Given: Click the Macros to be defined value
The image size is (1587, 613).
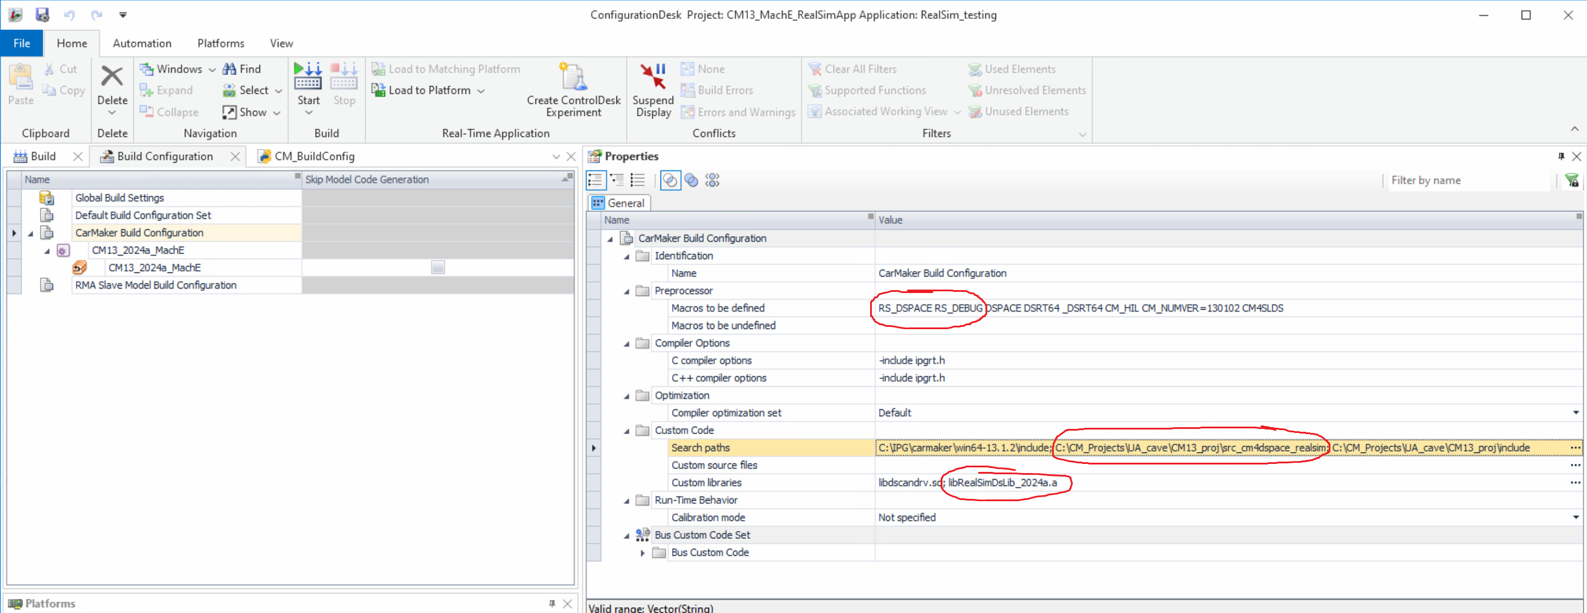Looking at the screenshot, I should coord(1081,308).
